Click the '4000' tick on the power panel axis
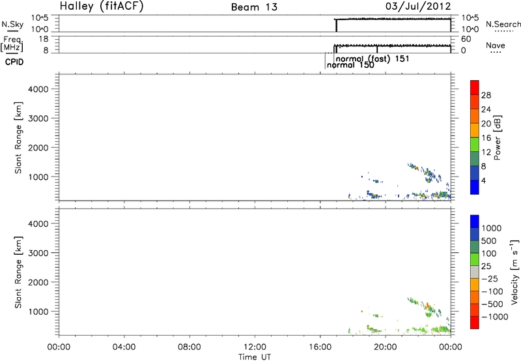521x361 pixels. pos(38,89)
